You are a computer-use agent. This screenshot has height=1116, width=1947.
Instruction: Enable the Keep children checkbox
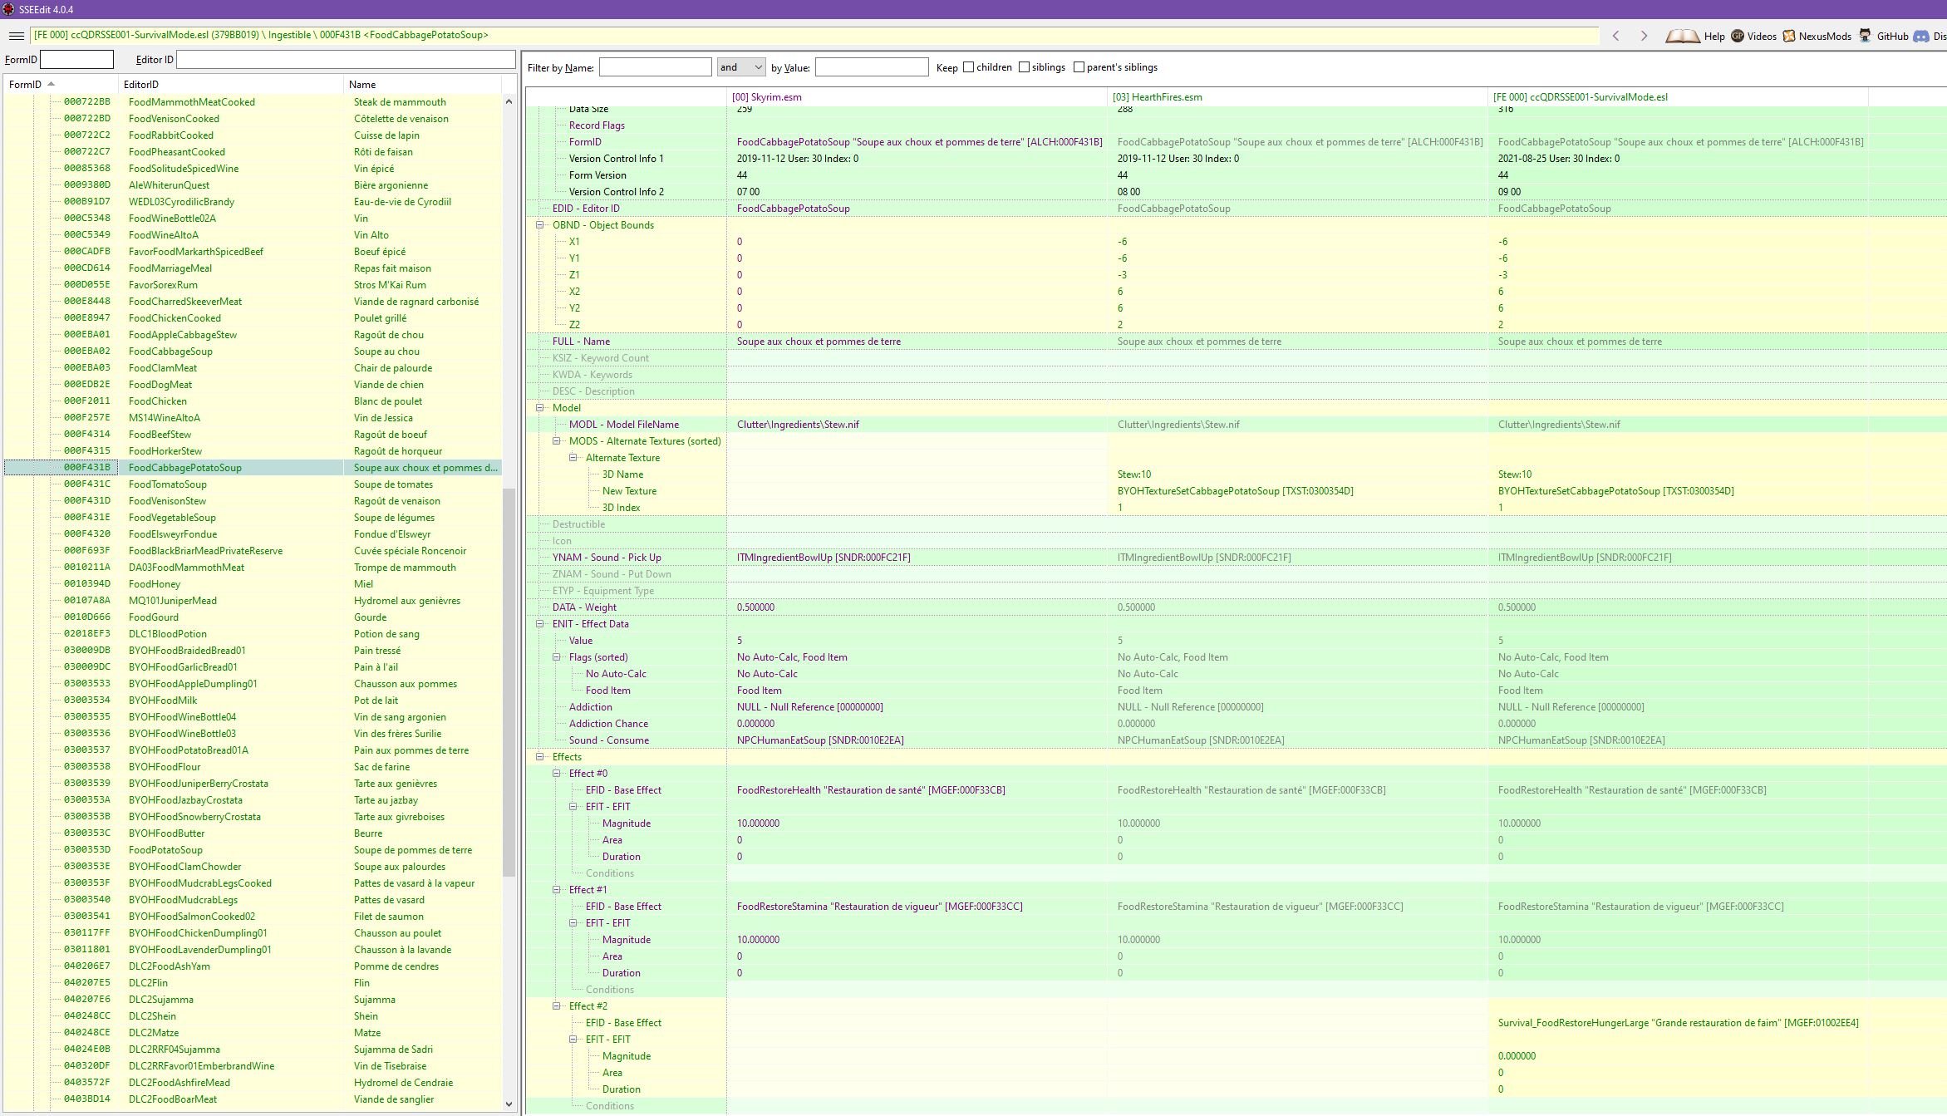point(968,67)
